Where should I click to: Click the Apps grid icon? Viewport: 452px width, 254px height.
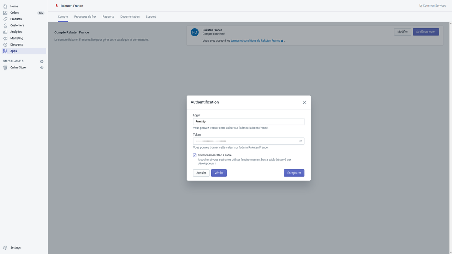tap(5, 51)
